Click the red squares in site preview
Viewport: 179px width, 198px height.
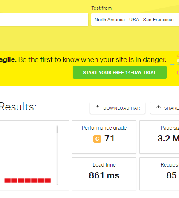tap(28, 181)
